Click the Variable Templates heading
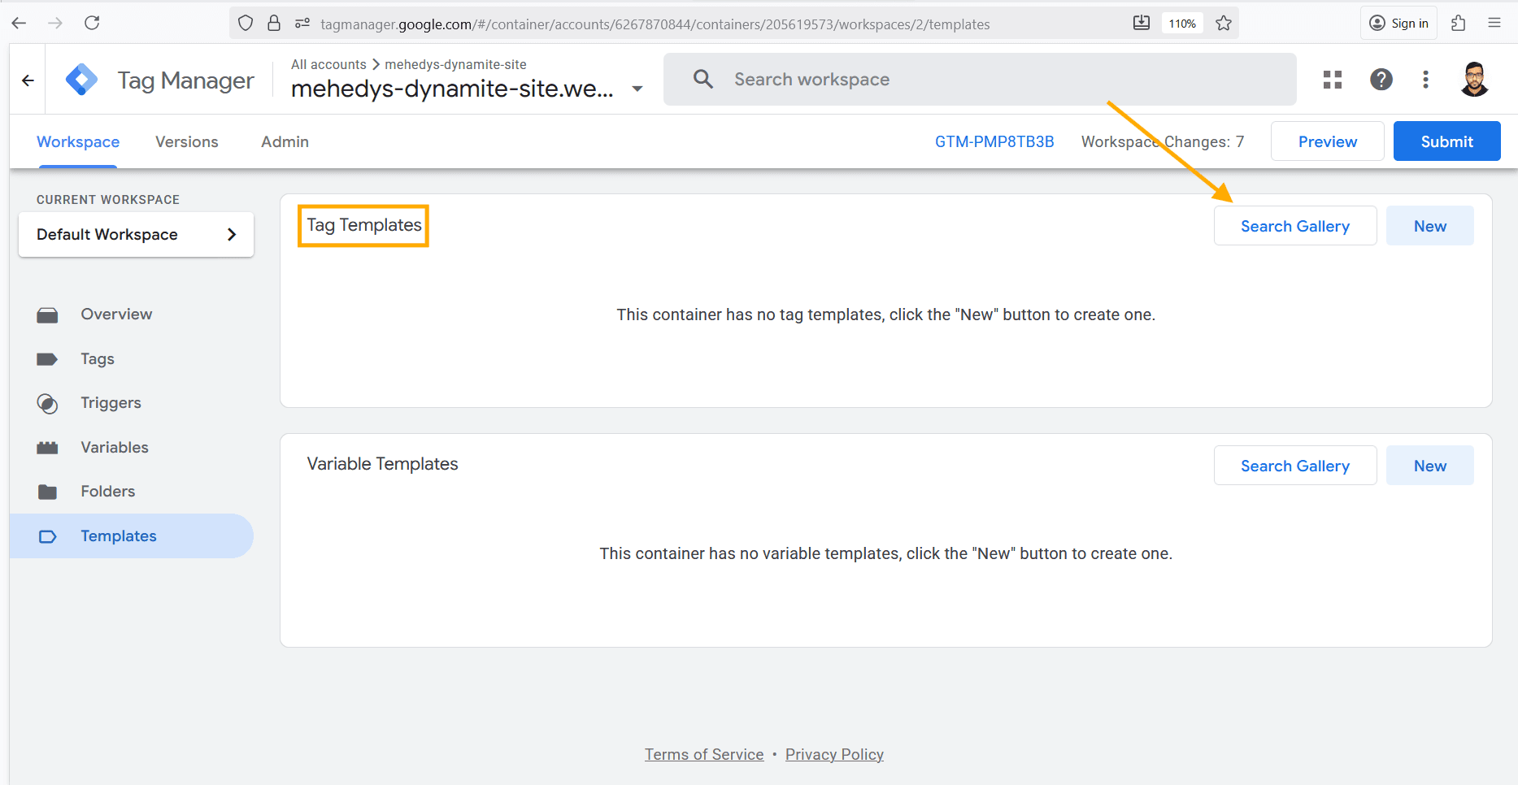This screenshot has height=785, width=1518. [x=383, y=464]
